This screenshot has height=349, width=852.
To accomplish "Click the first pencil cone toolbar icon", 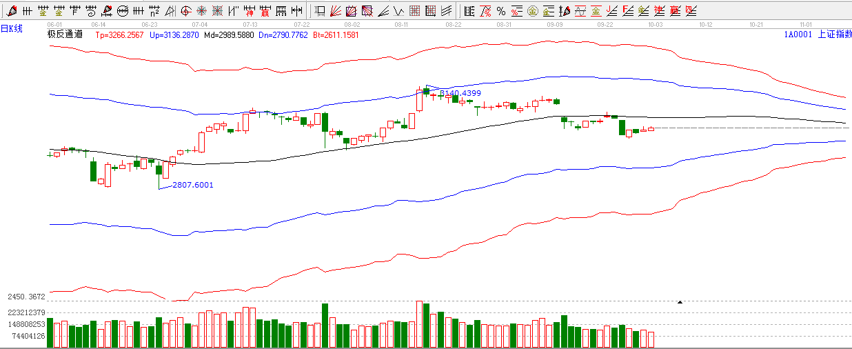I will 11,11.
